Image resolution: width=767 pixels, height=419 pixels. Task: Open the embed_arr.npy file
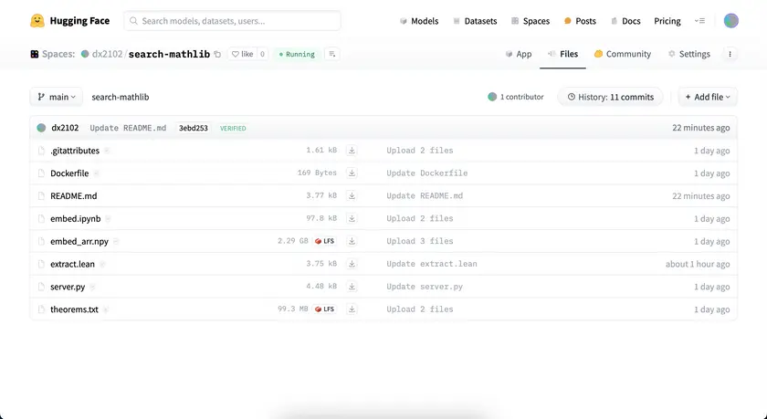(79, 241)
